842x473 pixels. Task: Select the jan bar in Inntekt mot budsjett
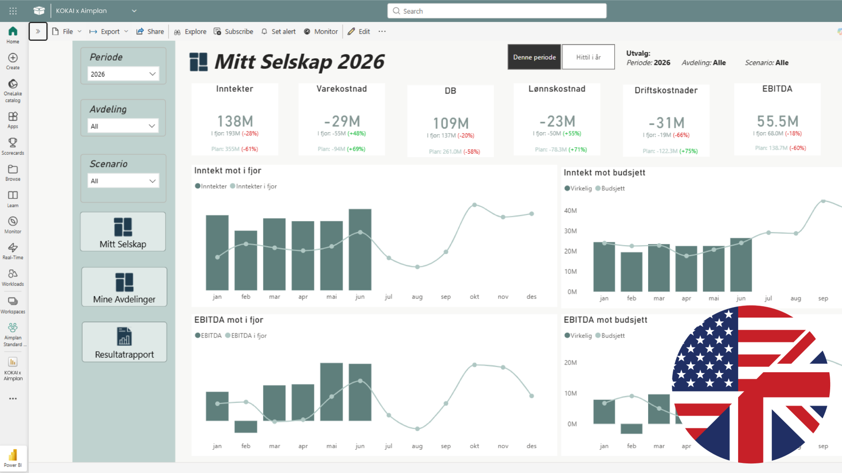point(604,267)
